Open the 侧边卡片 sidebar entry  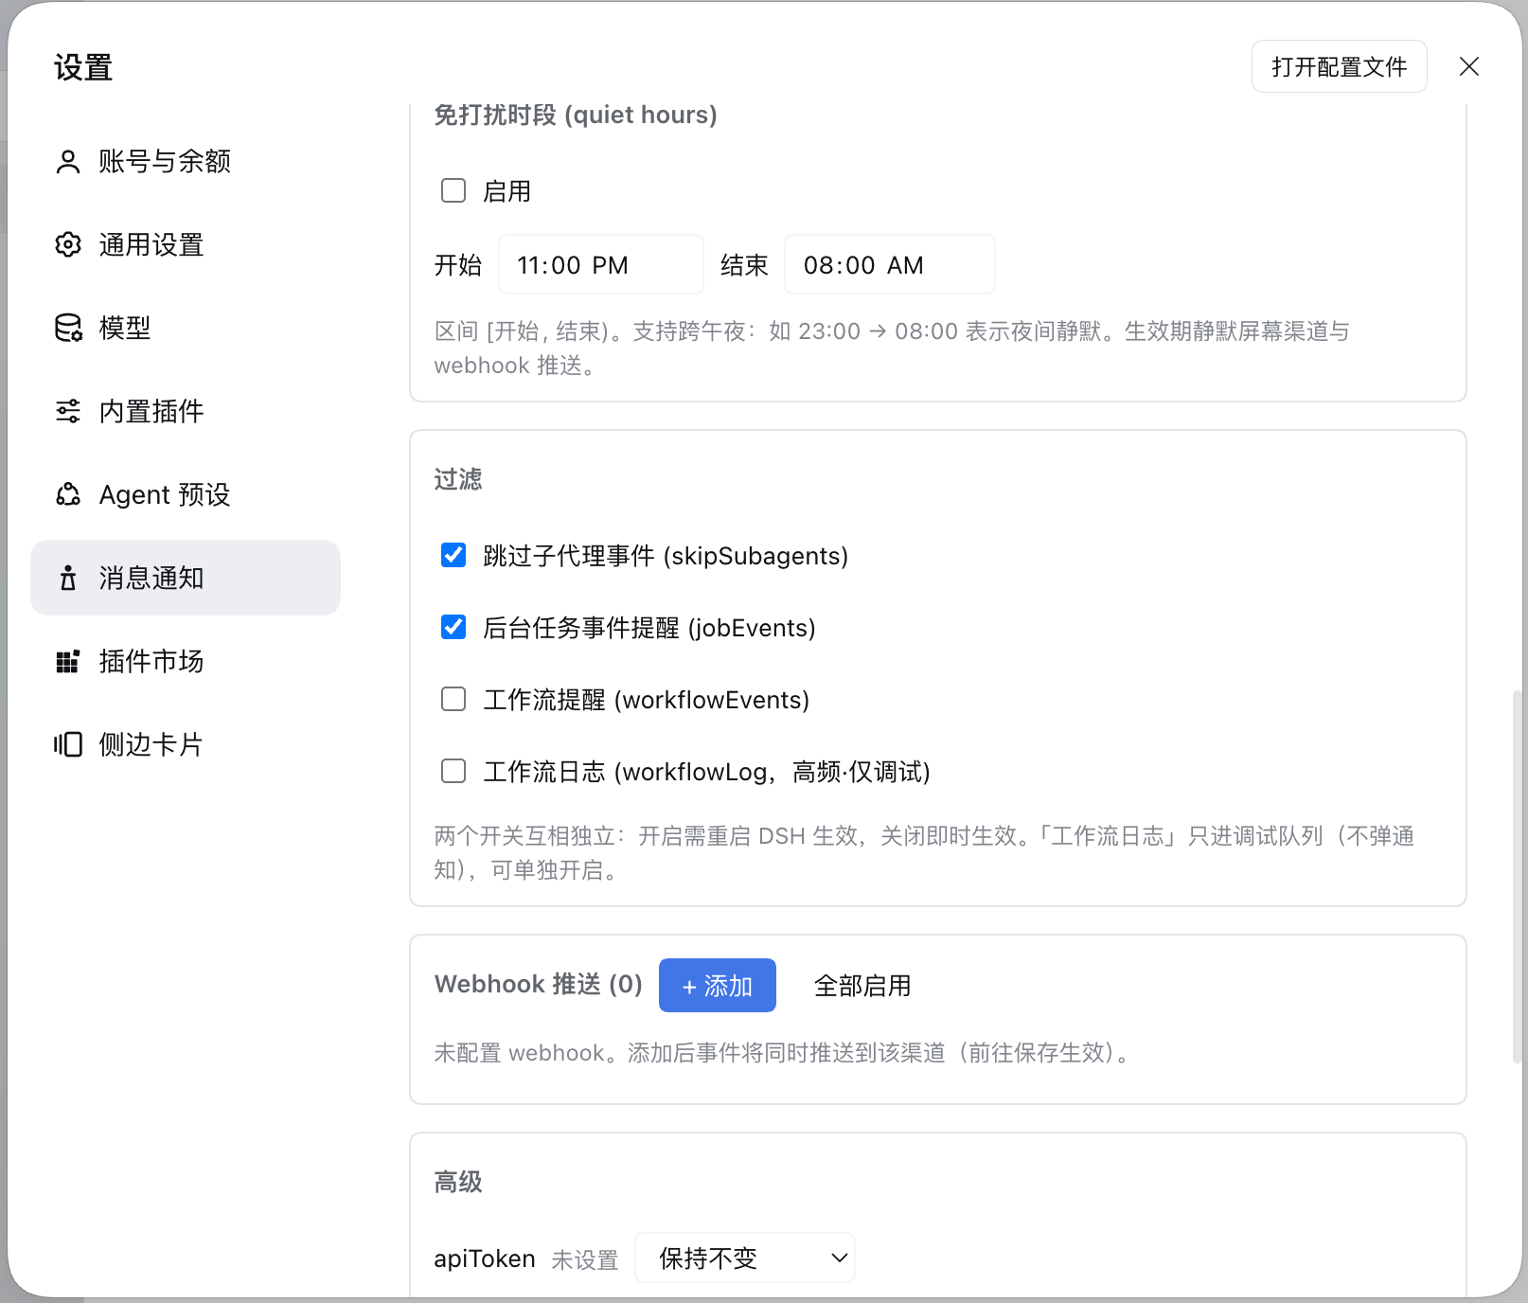click(x=186, y=745)
